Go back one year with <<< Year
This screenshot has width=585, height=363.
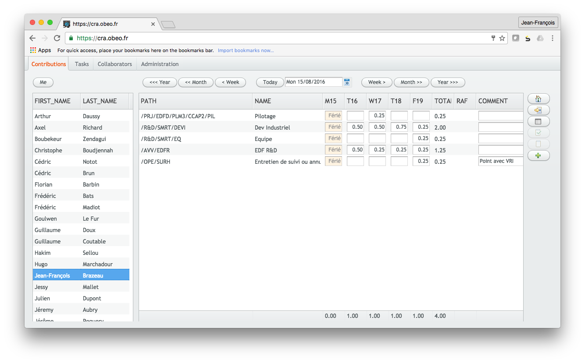(160, 82)
